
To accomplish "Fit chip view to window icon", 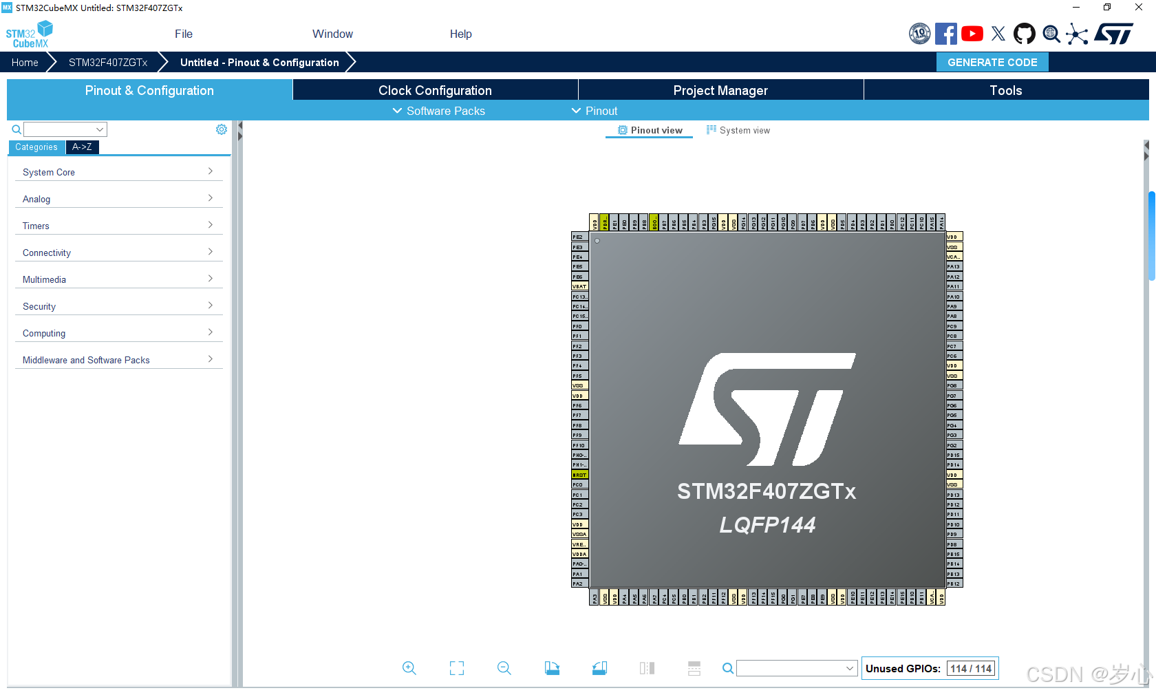I will [457, 668].
